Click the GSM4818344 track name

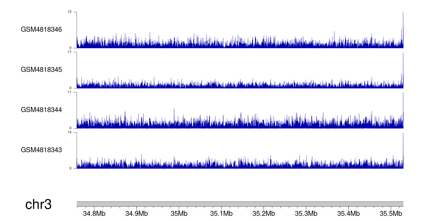[41, 110]
